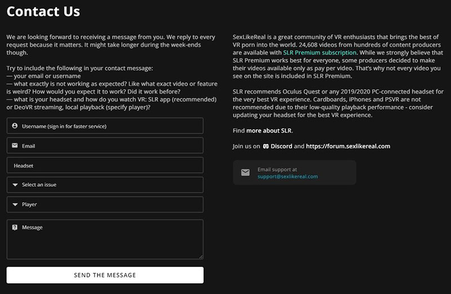Click the question mark icon in Message box

[x=15, y=227]
